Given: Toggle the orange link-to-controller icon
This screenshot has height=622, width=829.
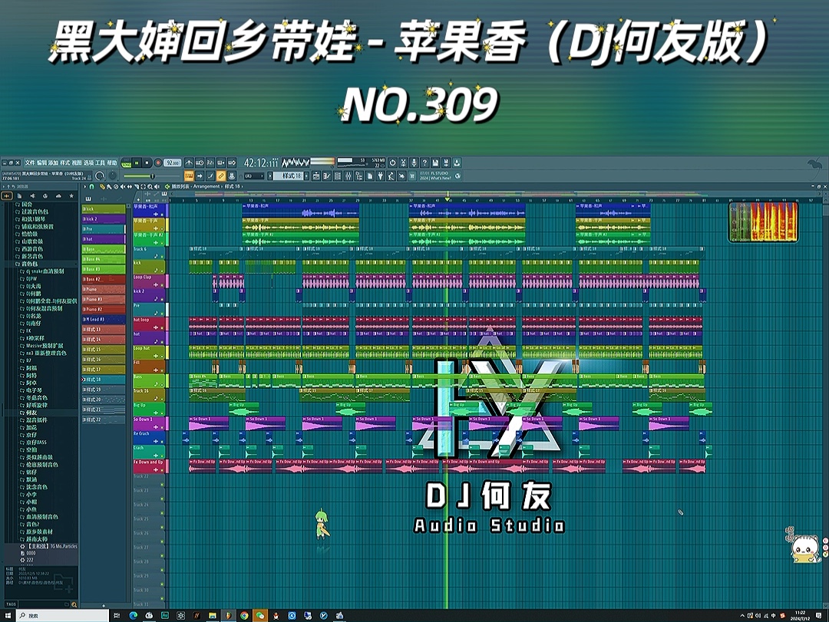Looking at the screenshot, I should [x=221, y=176].
